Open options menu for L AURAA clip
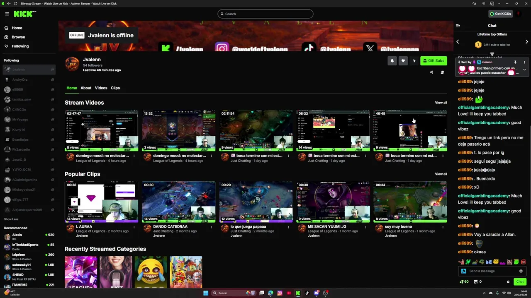The width and height of the screenshot is (531, 298). 134,227
